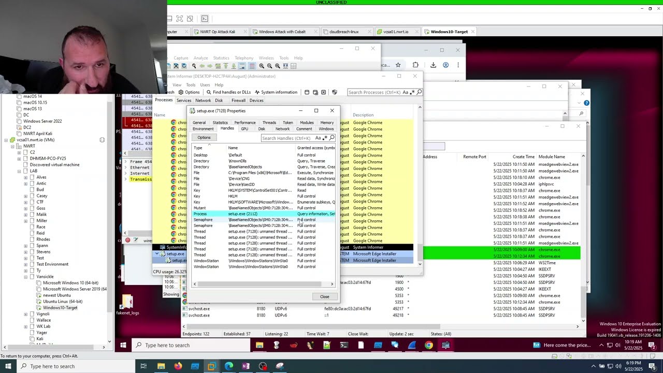
Task: Select Windows10-Target VM in tree
Action: 60,308
